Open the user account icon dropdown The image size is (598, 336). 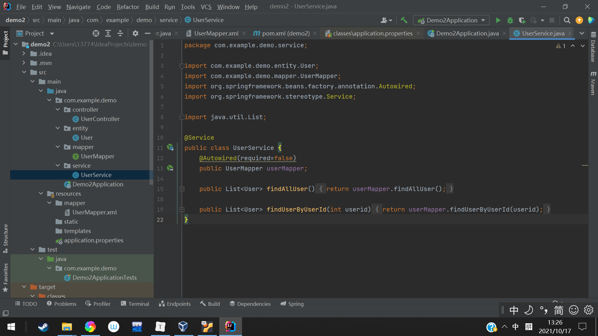click(386, 20)
